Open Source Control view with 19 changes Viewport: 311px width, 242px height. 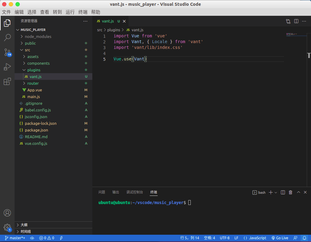point(8,52)
